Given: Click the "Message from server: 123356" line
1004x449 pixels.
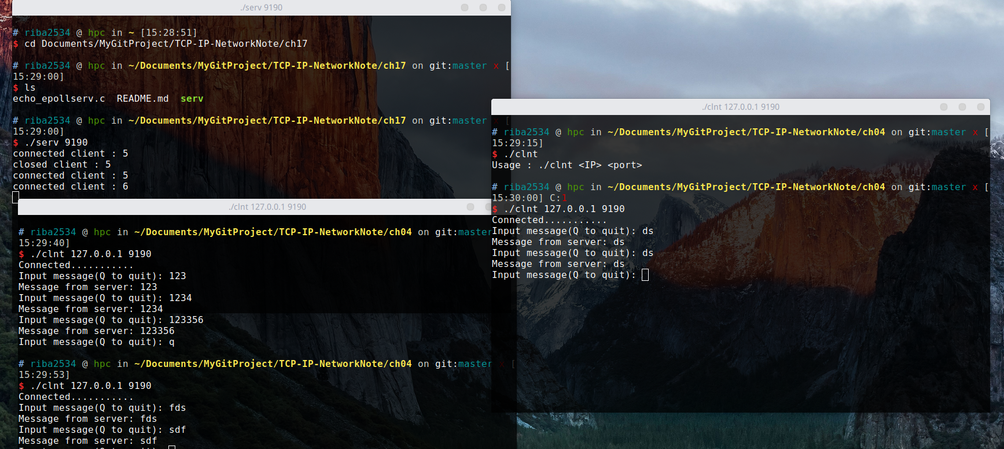Looking at the screenshot, I should (x=96, y=331).
